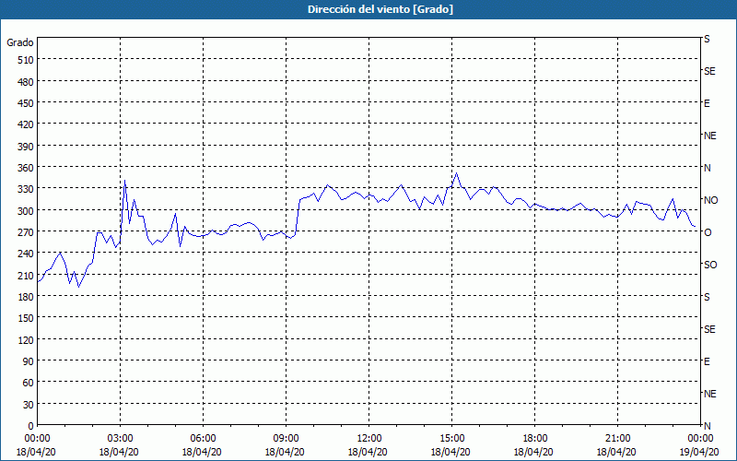The width and height of the screenshot is (737, 461).
Task: Select the 'NE' compass label at the 30 line
Action: click(710, 394)
